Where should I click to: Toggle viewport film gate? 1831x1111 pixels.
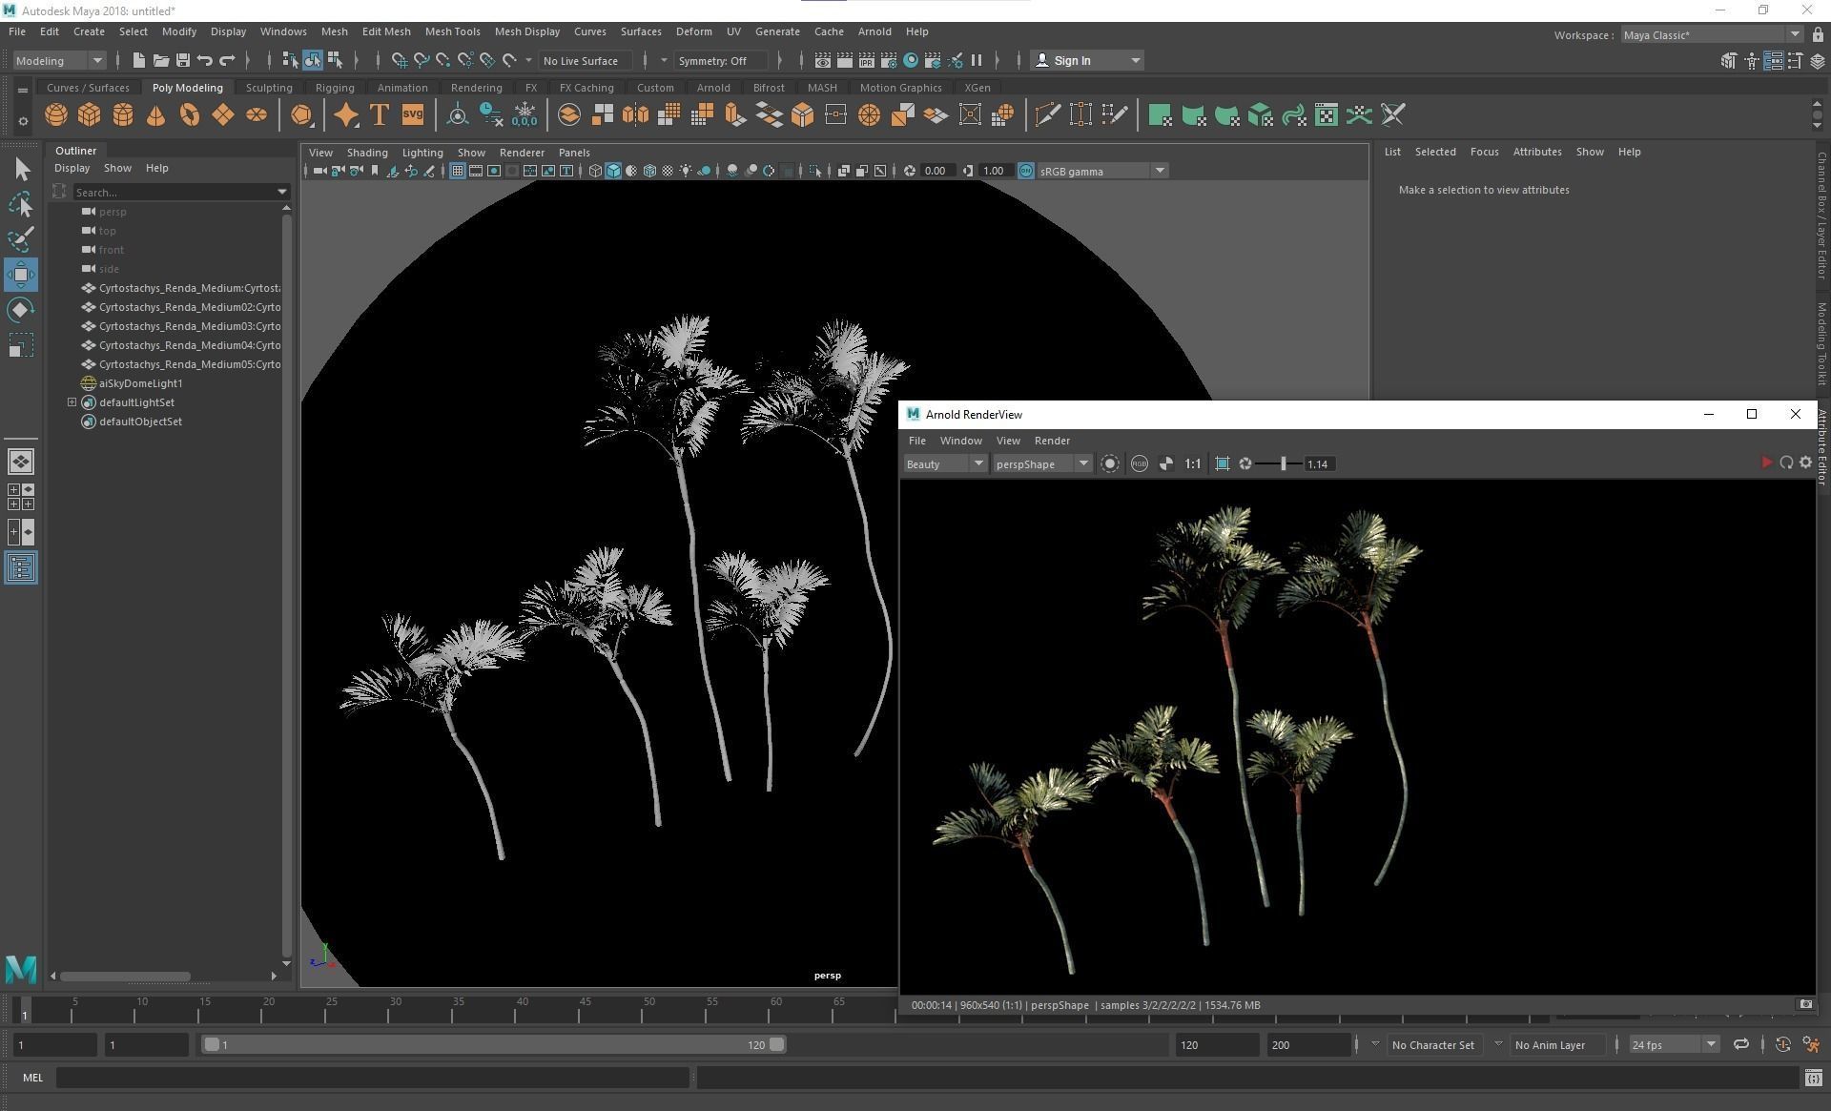(476, 171)
